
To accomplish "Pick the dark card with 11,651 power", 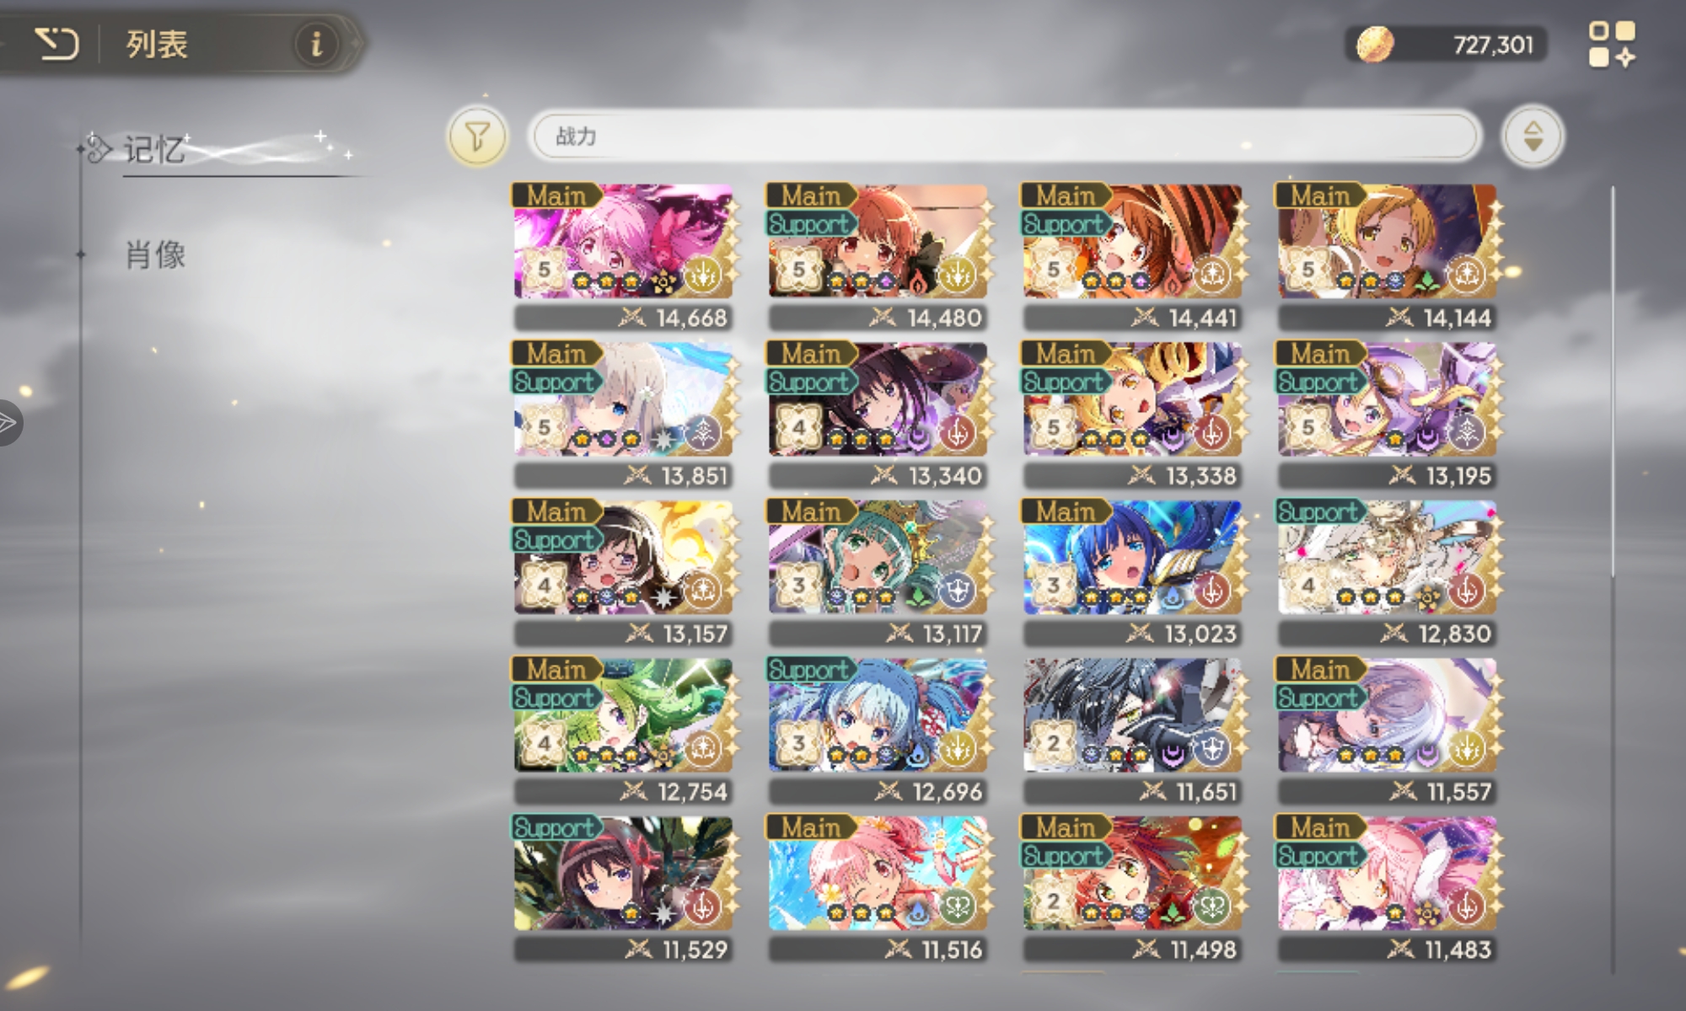I will pos(1132,730).
